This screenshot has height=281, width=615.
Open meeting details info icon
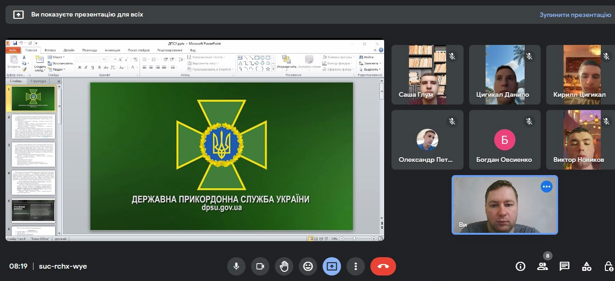tap(520, 266)
